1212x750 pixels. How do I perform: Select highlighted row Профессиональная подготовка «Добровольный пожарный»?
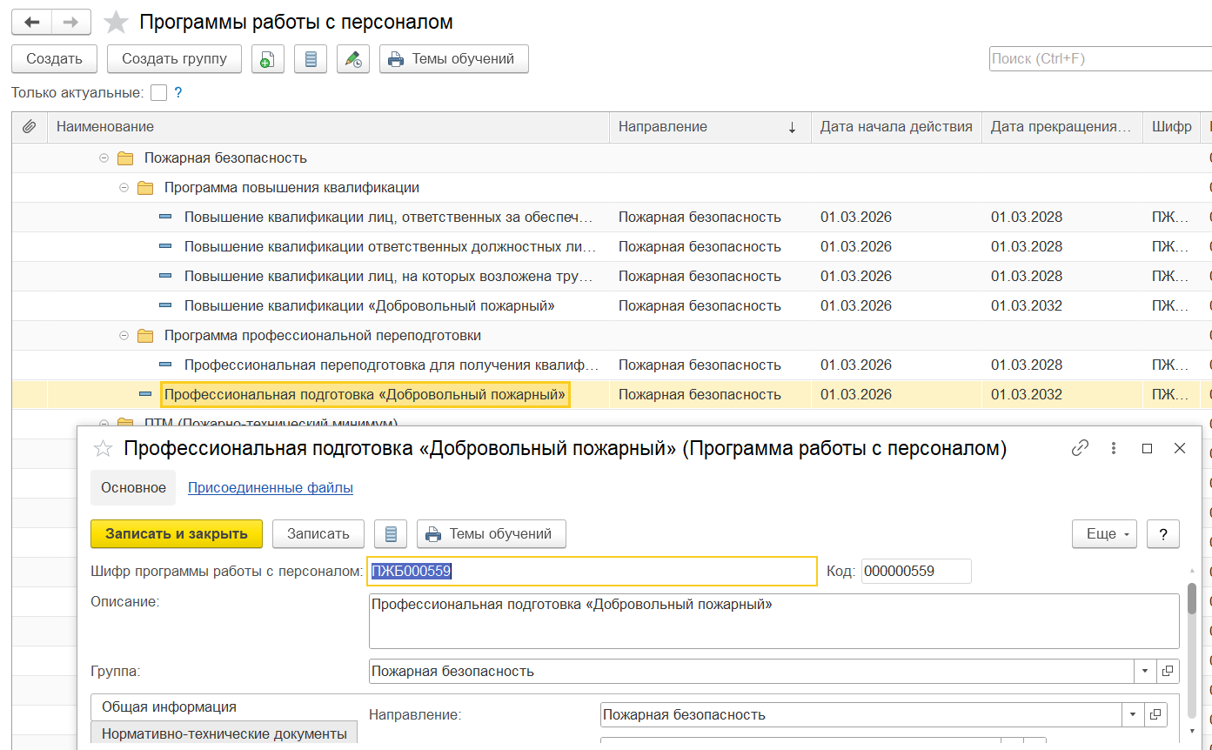(x=611, y=394)
